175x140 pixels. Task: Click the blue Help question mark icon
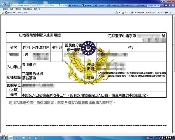pyautogui.click(x=166, y=13)
